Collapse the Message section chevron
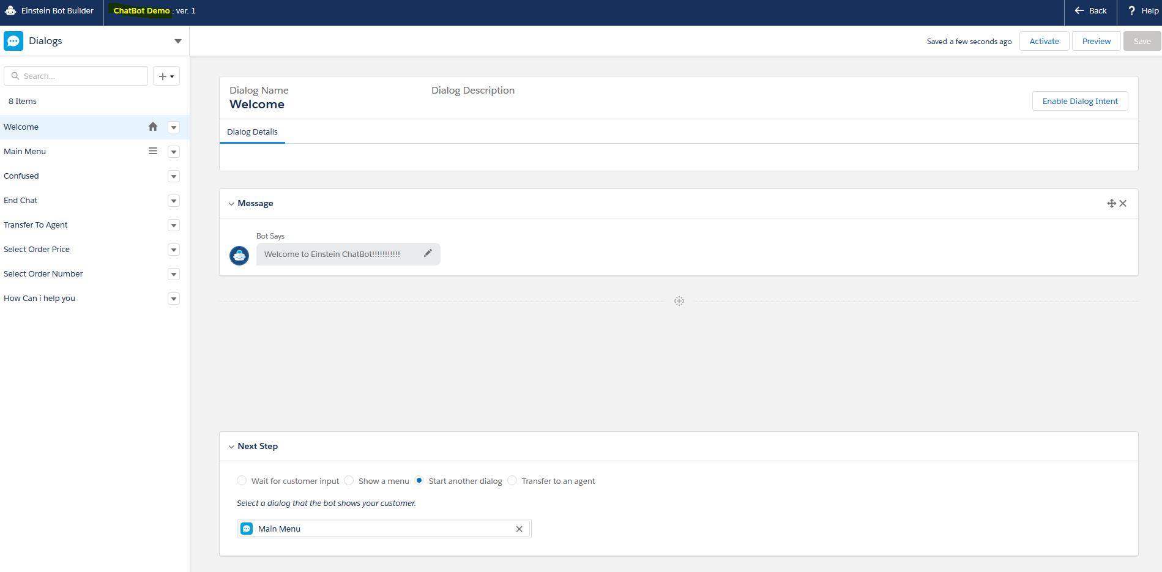 coord(231,204)
